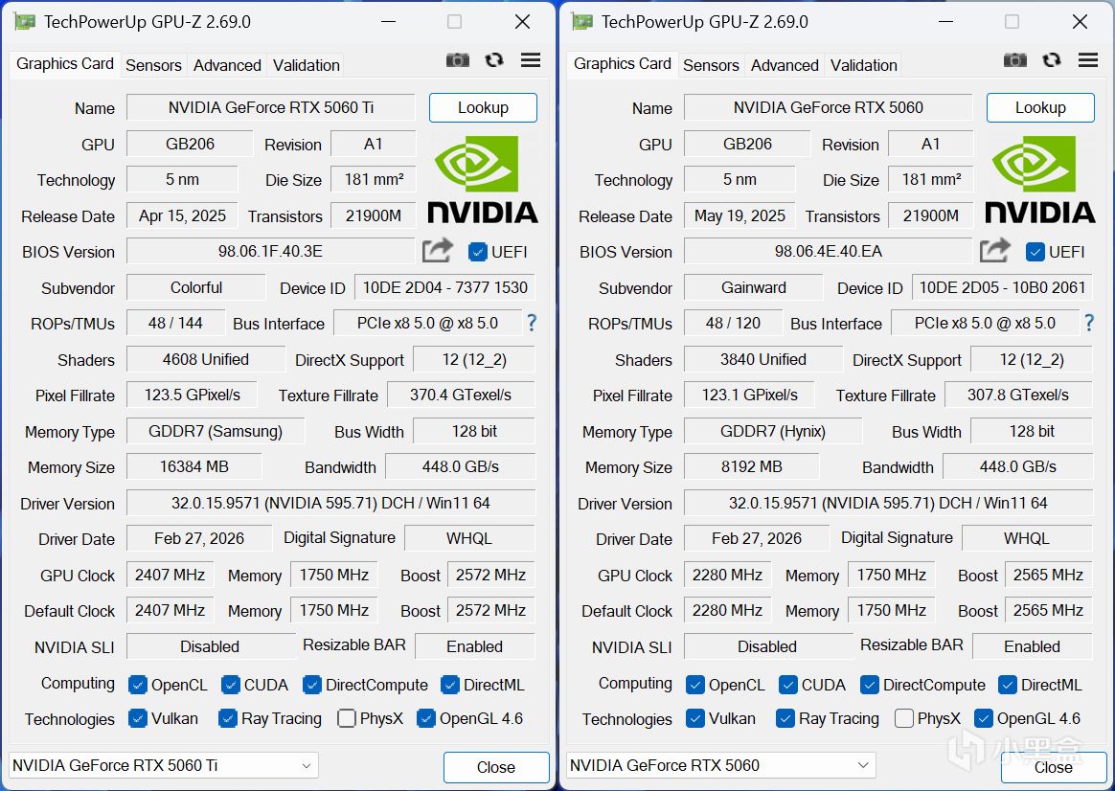
Task: Click Shaders value 4608 Unified
Action: (206, 360)
